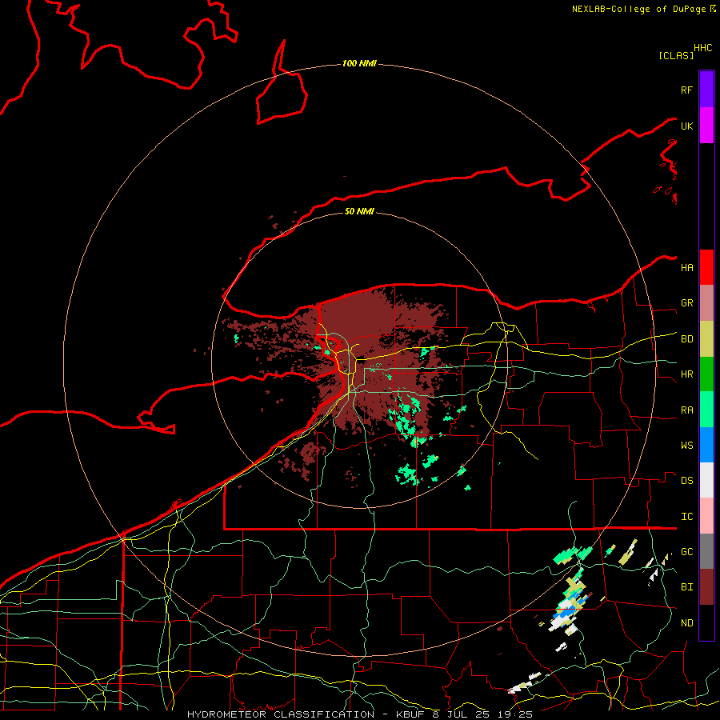Click the HR dark green legend swatch
Viewport: 720px width, 720px height.
[706, 374]
